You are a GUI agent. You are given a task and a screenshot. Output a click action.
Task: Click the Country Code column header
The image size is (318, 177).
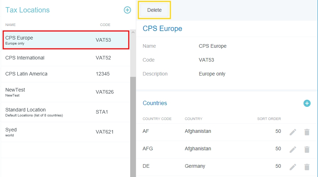157,119
